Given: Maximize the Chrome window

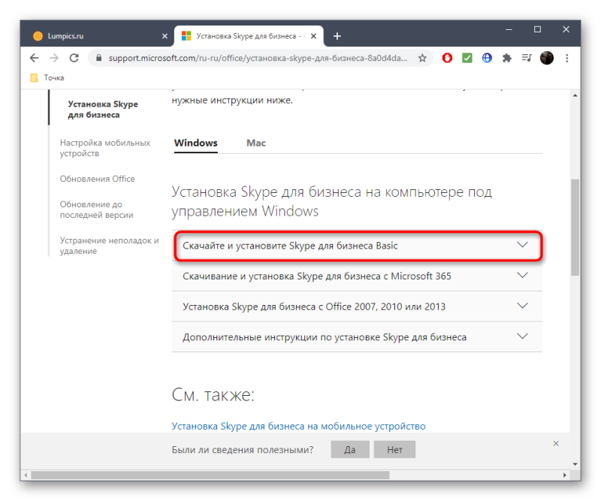Looking at the screenshot, I should 537,29.
